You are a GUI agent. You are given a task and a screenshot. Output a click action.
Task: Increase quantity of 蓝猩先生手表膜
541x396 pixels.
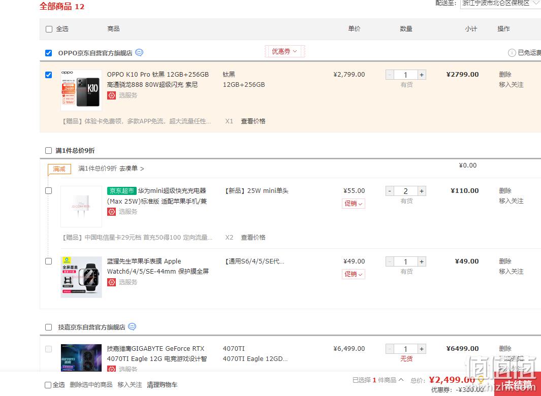coord(422,262)
